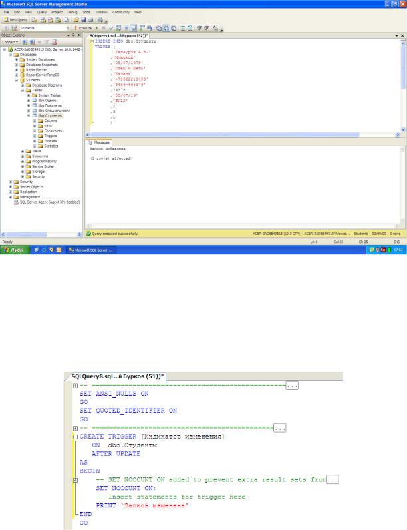Click the Filter icon in Object Explorer toolbar
The image size is (407, 530).
coord(47,42)
